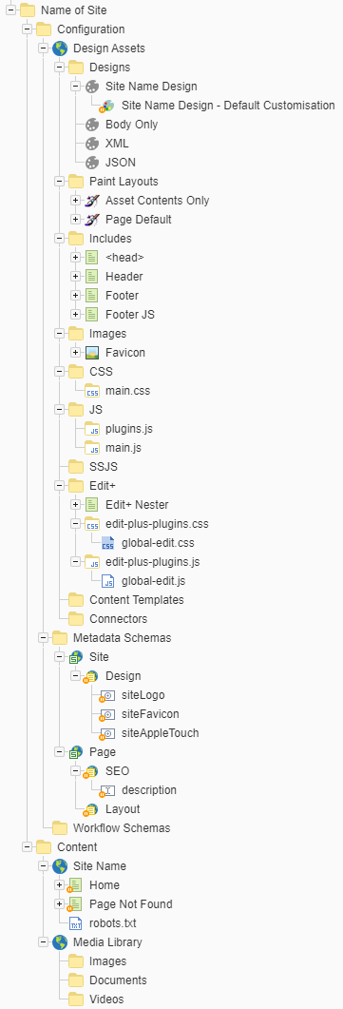Expand the Home page node
Viewport: 343px width, 1009px height.
59,884
